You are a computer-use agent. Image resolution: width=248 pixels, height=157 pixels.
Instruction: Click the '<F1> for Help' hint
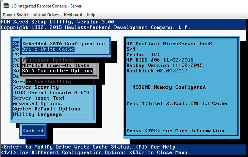tap(155, 147)
